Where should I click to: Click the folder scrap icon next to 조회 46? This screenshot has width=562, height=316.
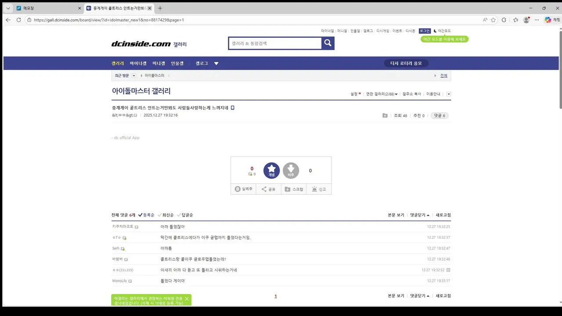(x=385, y=115)
